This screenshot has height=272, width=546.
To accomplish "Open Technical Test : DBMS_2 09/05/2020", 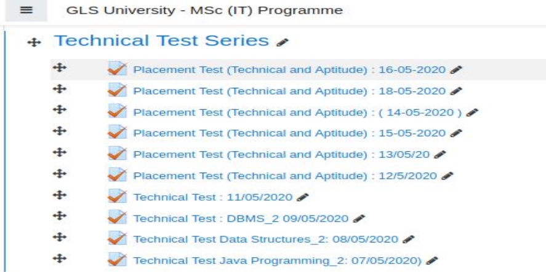I will [x=241, y=219].
